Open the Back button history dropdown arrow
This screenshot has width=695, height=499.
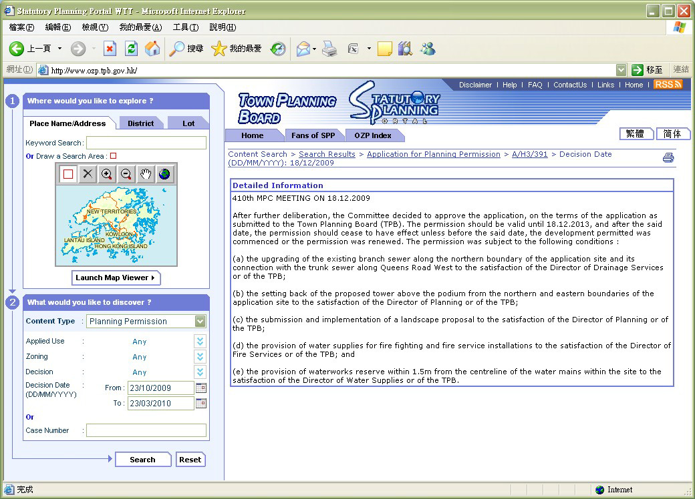coord(60,49)
